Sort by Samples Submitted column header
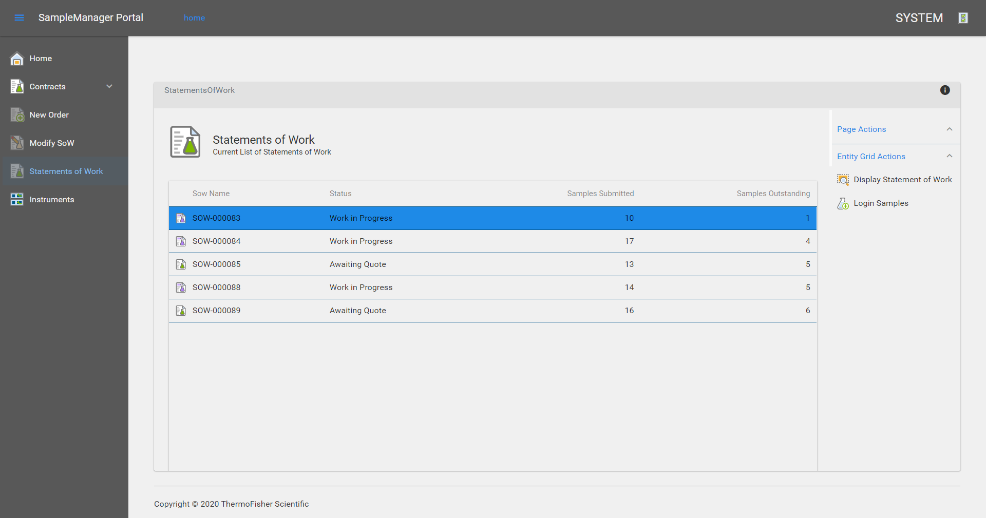986x518 pixels. pyautogui.click(x=600, y=194)
